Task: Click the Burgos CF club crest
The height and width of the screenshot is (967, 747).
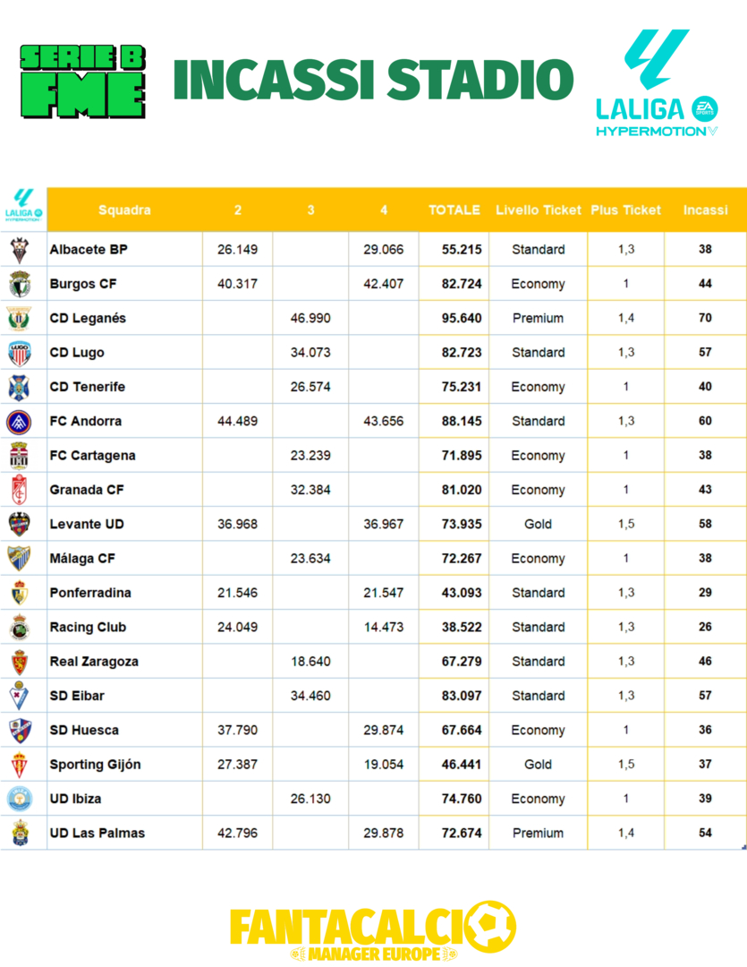Action: tap(20, 284)
